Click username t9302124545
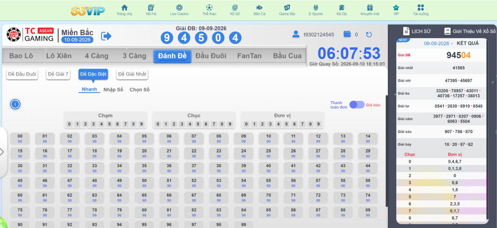 pos(318,35)
